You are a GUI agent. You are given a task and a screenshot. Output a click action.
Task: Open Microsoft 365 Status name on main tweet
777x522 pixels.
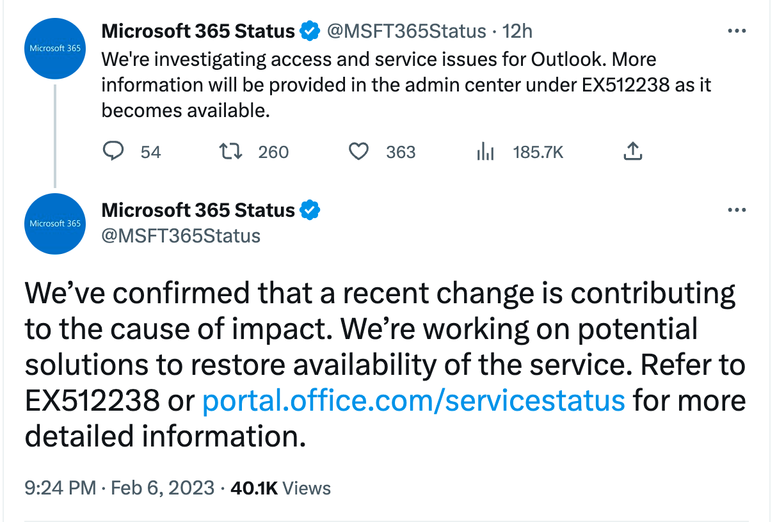198,210
